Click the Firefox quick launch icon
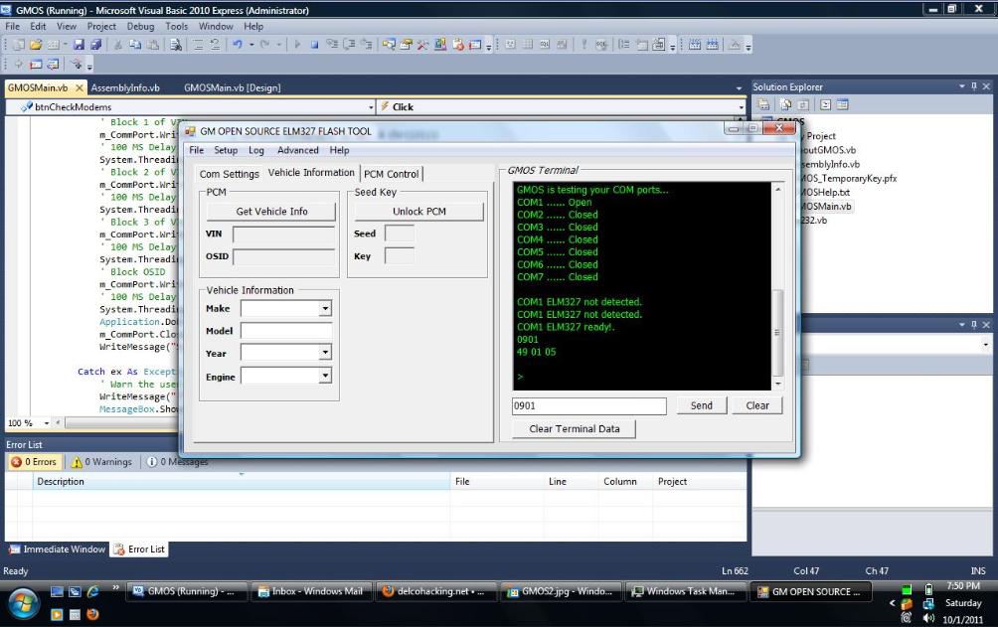 [x=92, y=614]
